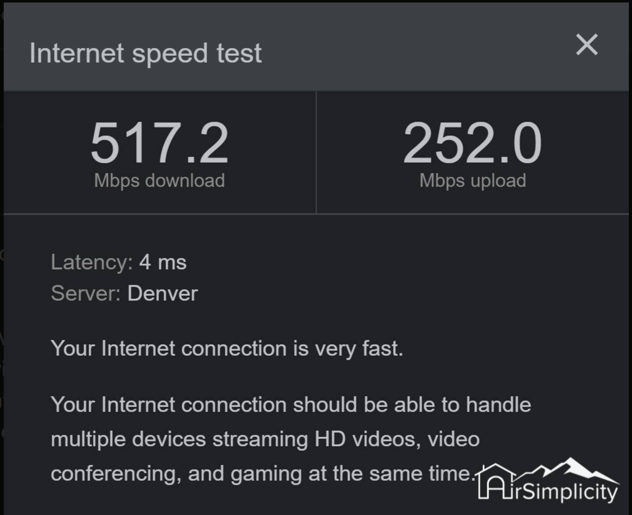Click the horizontal line below the speed results
Viewport: 632px width, 515px height.
coord(316,214)
